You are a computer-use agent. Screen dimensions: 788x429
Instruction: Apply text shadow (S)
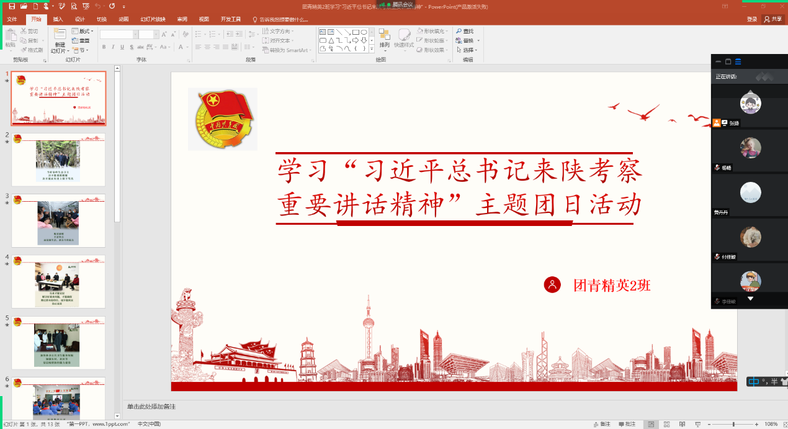[x=132, y=47]
